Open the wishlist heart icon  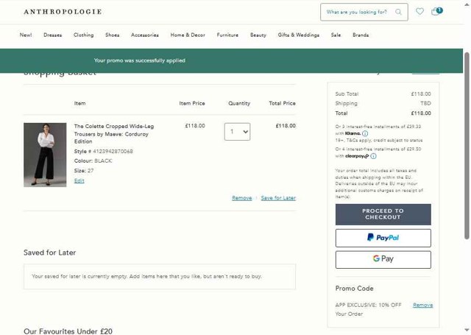[419, 12]
